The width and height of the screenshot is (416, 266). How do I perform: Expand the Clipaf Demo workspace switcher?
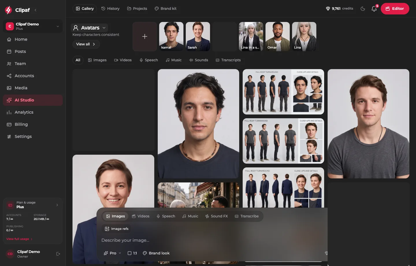coord(33,26)
